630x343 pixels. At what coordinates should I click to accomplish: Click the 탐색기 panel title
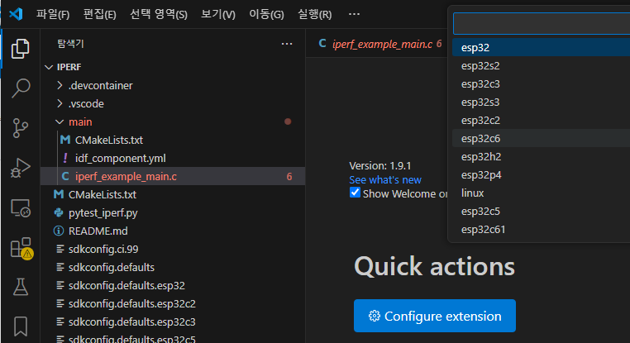click(x=70, y=43)
